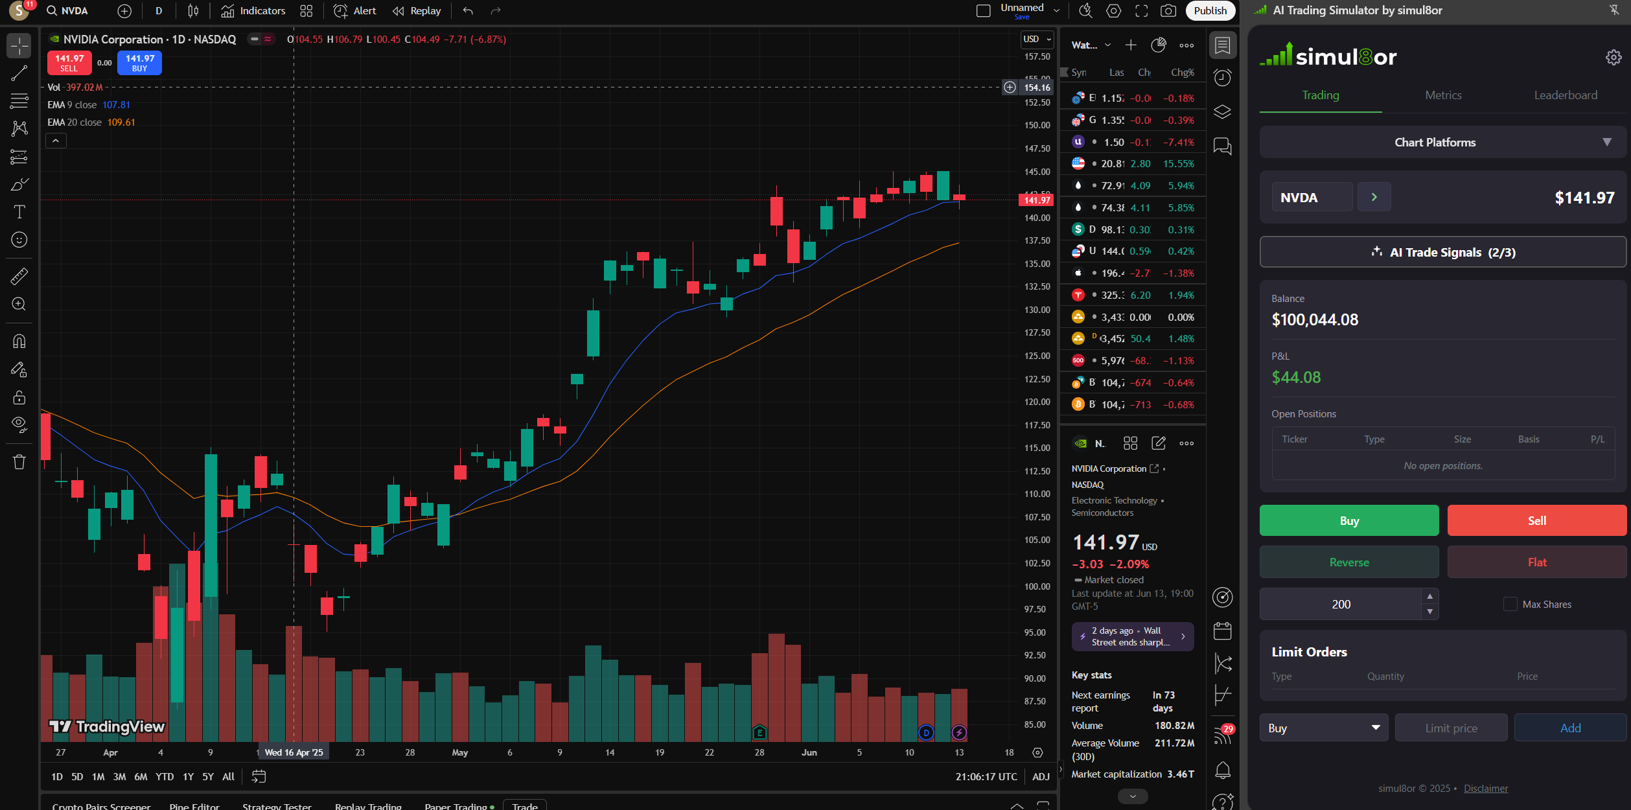Expand more key stats chevron
Viewport: 1631px width, 810px height.
(1133, 796)
